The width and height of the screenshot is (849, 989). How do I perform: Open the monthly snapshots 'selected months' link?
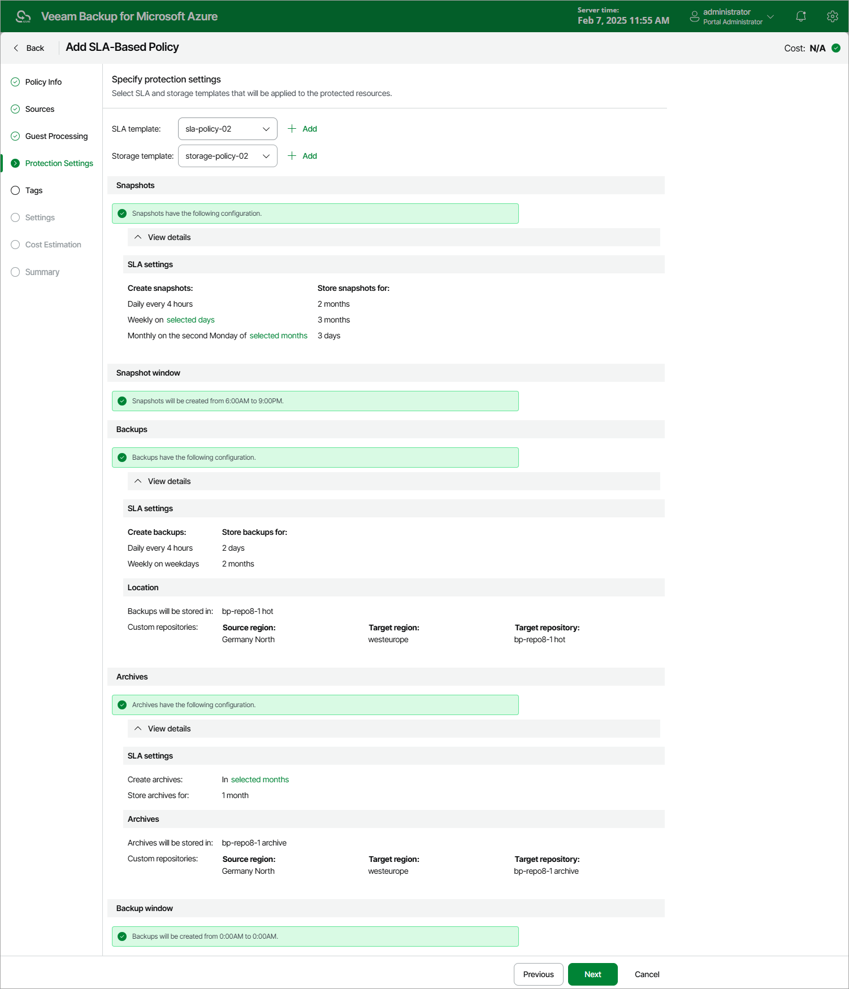point(279,336)
